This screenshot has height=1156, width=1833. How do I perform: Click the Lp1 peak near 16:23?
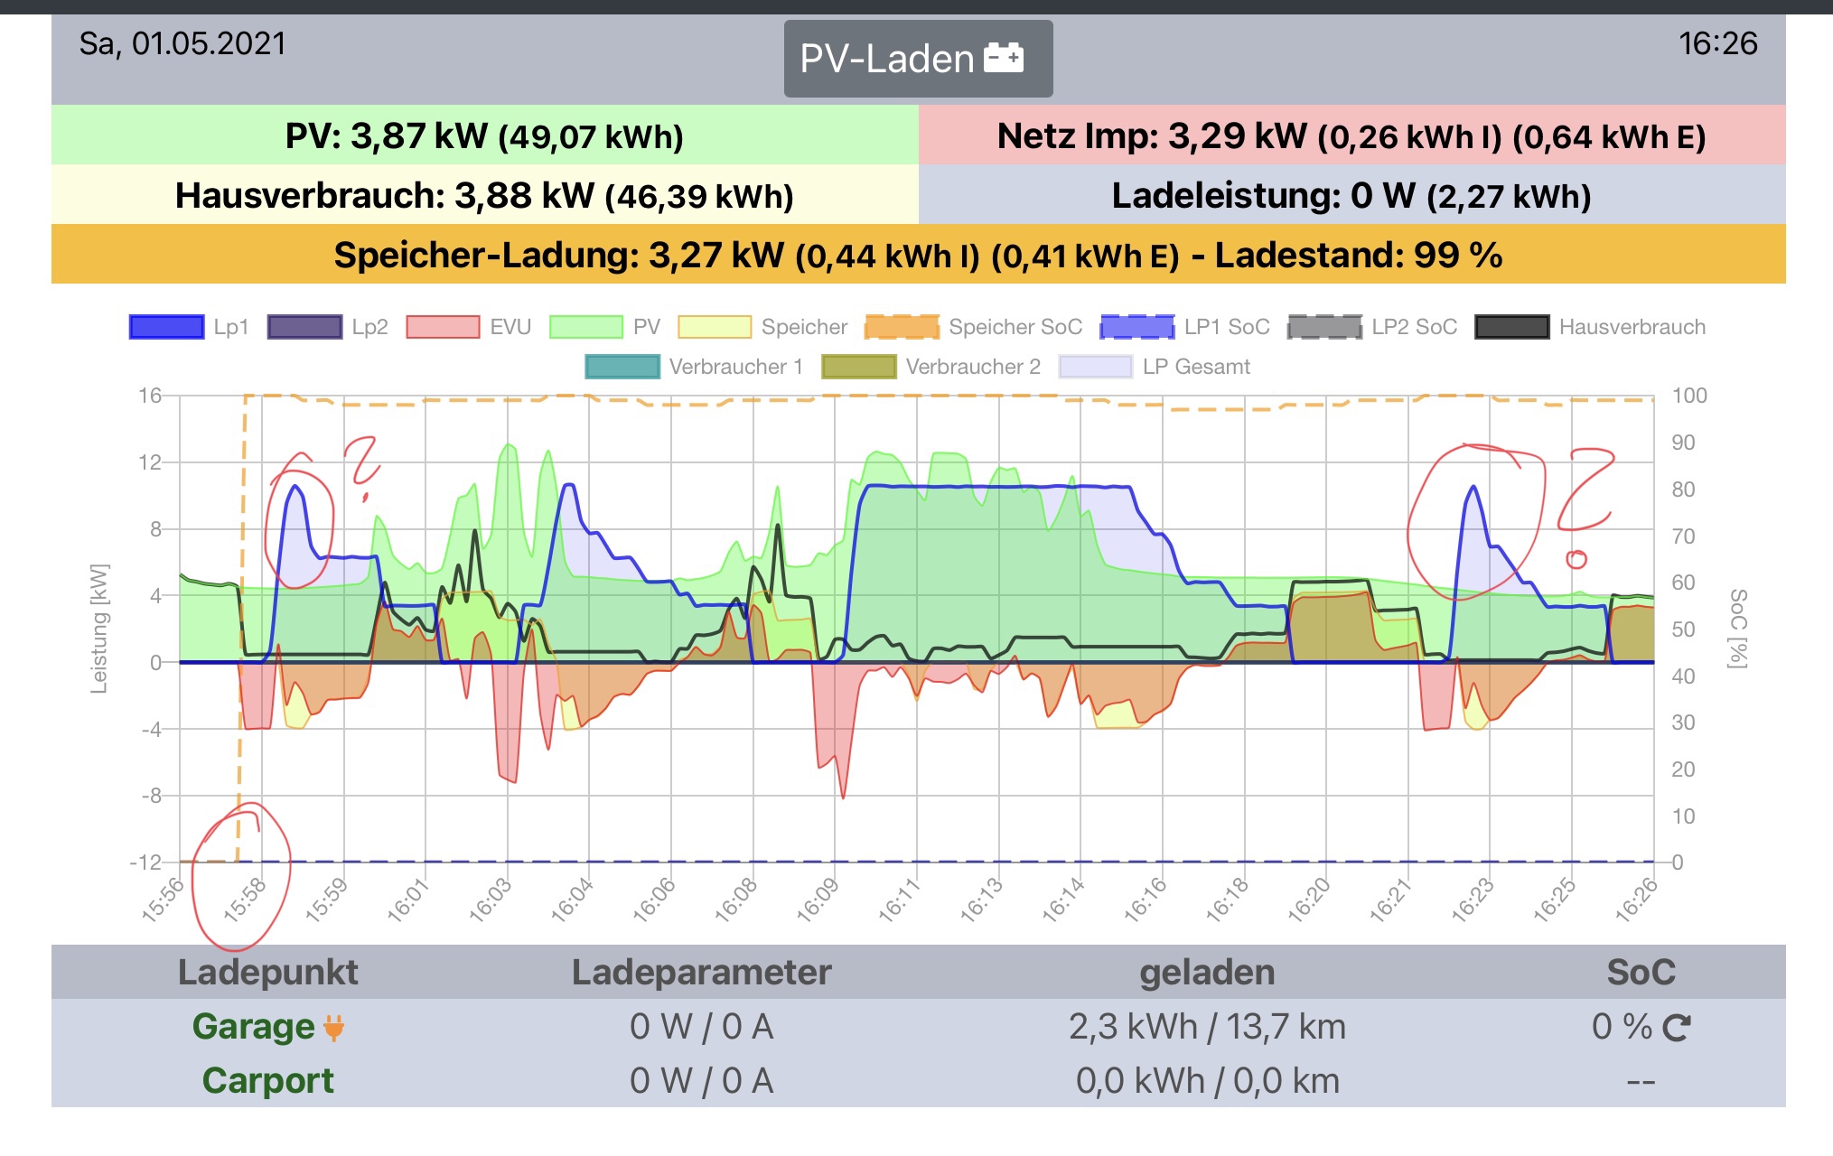(1473, 489)
